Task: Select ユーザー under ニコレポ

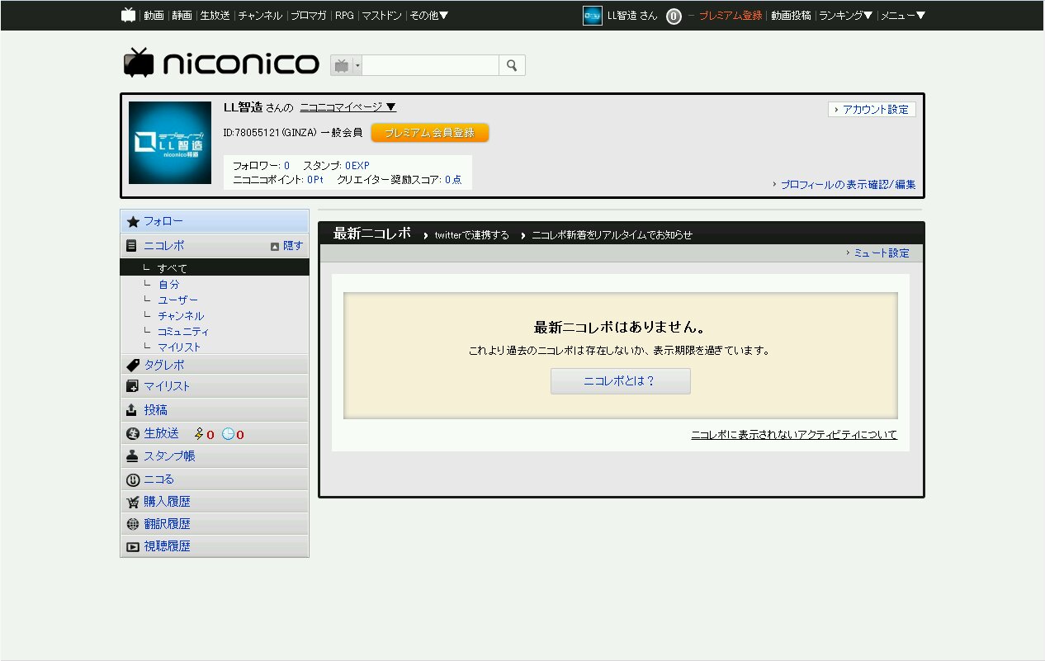Action: pyautogui.click(x=178, y=300)
